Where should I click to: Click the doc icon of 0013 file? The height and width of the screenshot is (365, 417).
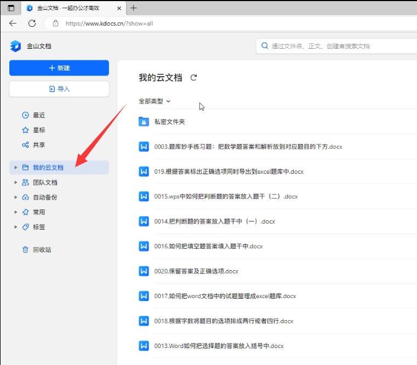[x=144, y=346]
